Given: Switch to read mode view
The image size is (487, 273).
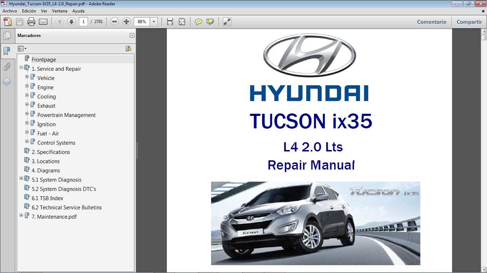Looking at the screenshot, I should [227, 22].
